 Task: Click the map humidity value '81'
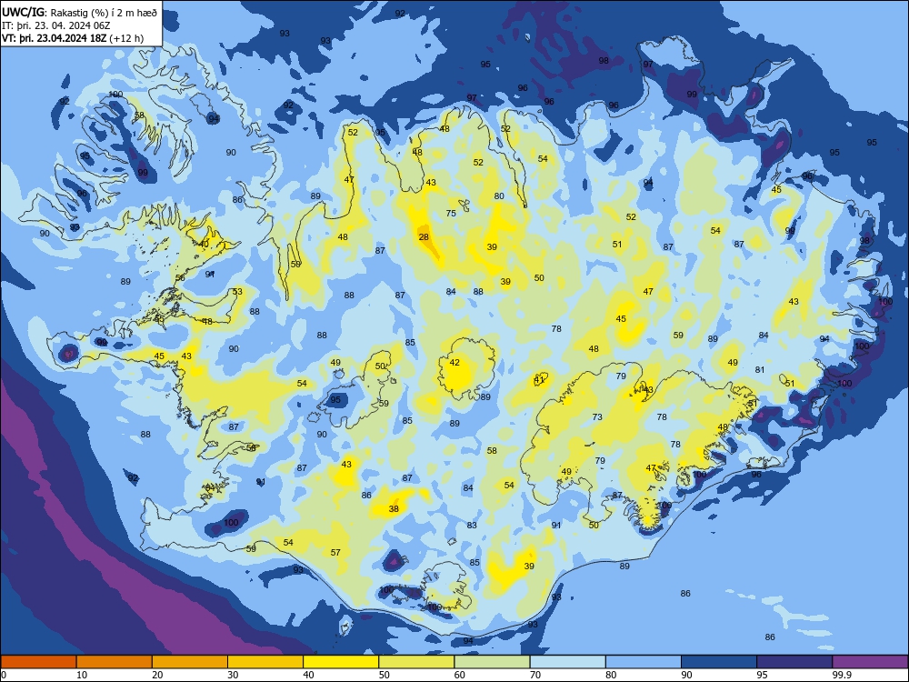pyautogui.click(x=760, y=369)
